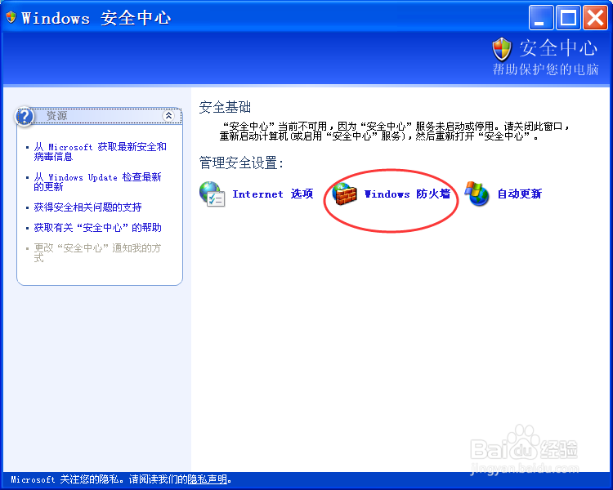Maximize the Windows 安全中心 window
613x490 pixels.
[x=568, y=18]
